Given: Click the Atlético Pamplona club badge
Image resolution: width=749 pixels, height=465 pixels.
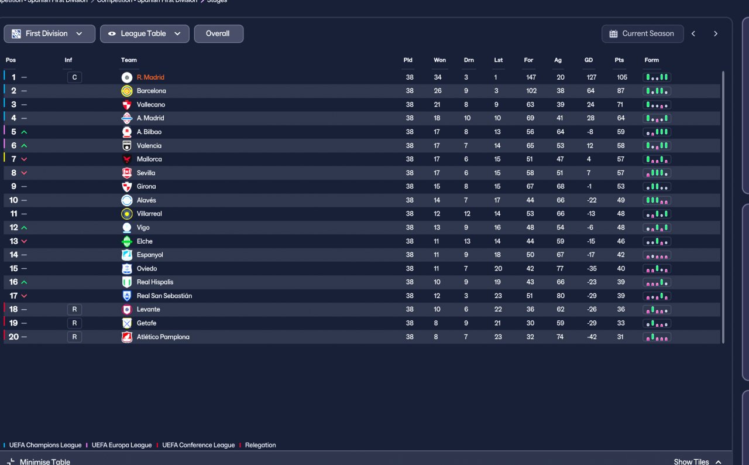Looking at the screenshot, I should coord(127,337).
